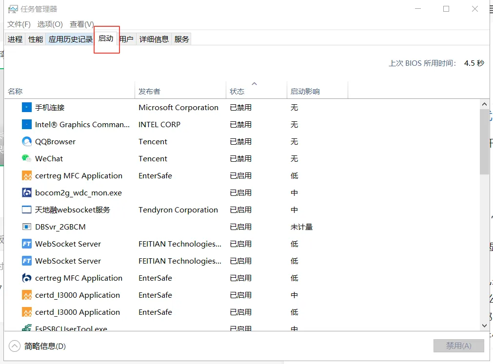Select the QQBrowser entry
The image size is (493, 364).
click(55, 142)
